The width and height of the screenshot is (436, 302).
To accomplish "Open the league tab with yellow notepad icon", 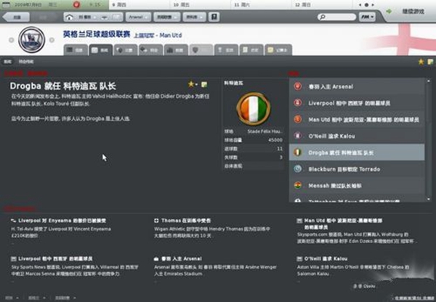I will coord(278,50).
